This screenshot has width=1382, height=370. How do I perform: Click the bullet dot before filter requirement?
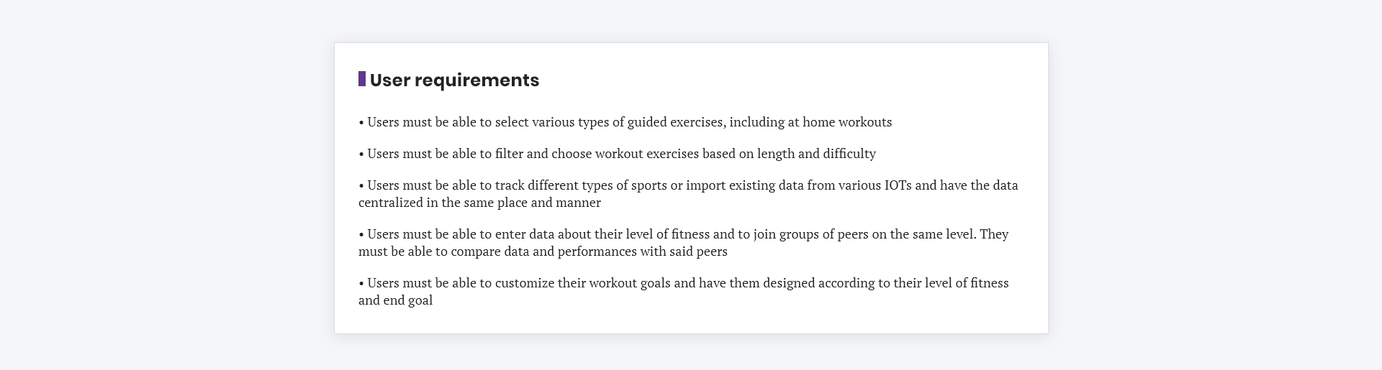point(361,154)
